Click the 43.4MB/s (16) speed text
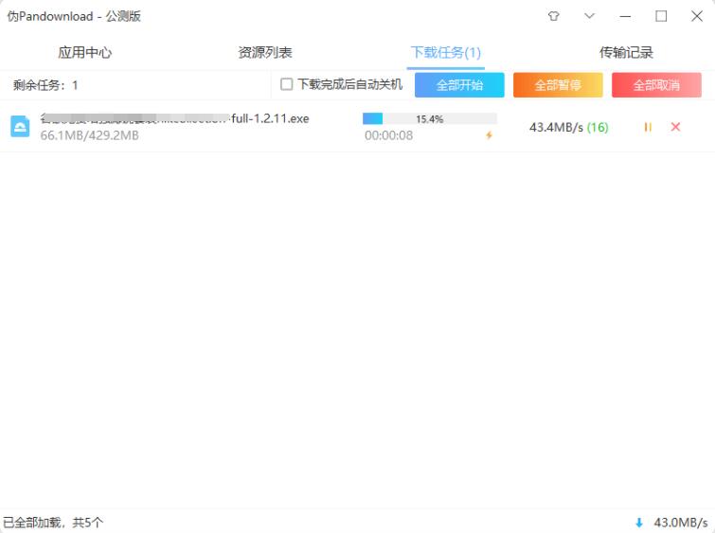Viewport: 715px width, 533px height. (x=568, y=127)
